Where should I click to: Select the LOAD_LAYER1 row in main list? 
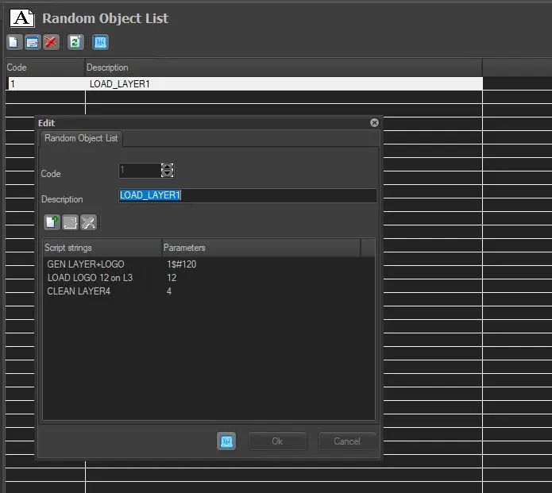tap(119, 83)
